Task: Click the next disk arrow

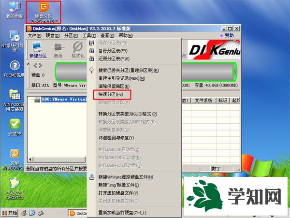Action: [x=41, y=65]
